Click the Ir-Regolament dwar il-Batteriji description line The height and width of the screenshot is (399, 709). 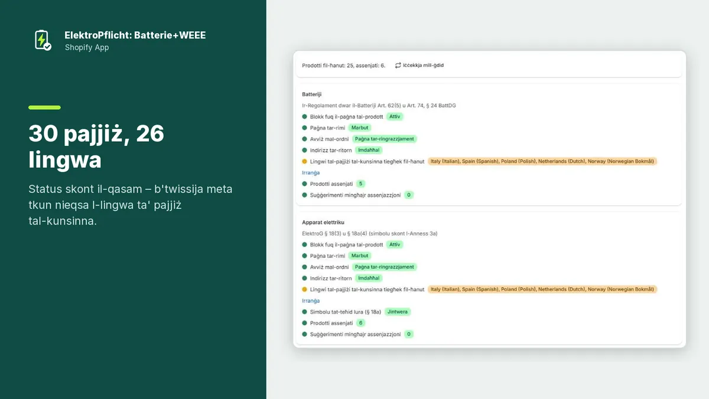[x=379, y=106]
